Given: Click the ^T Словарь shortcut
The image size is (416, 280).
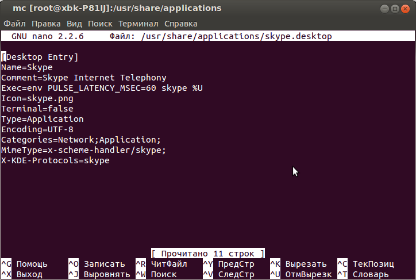Looking at the screenshot, I should tap(363, 274).
